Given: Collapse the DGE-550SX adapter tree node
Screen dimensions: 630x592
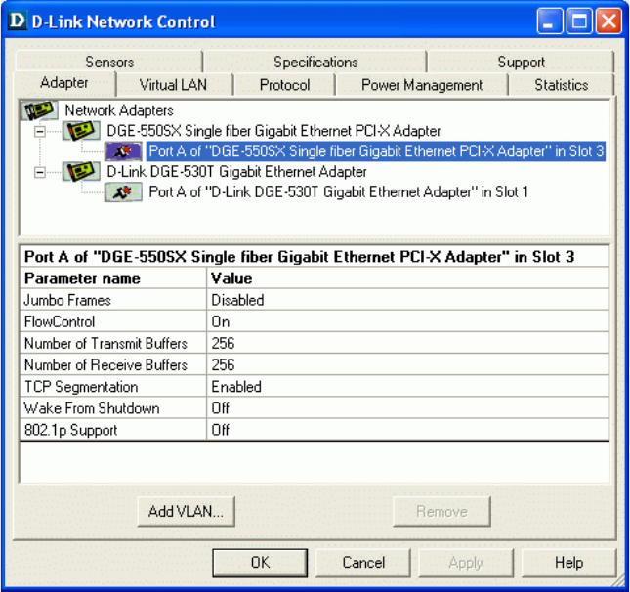Looking at the screenshot, I should 39,132.
